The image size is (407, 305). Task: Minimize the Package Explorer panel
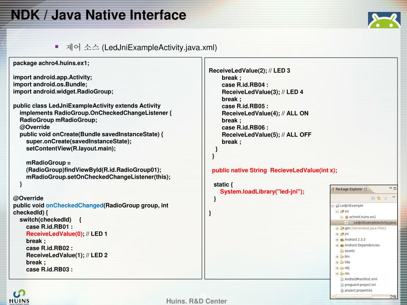[390, 188]
